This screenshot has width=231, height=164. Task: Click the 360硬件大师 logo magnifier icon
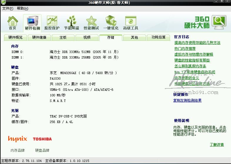(x=219, y=22)
